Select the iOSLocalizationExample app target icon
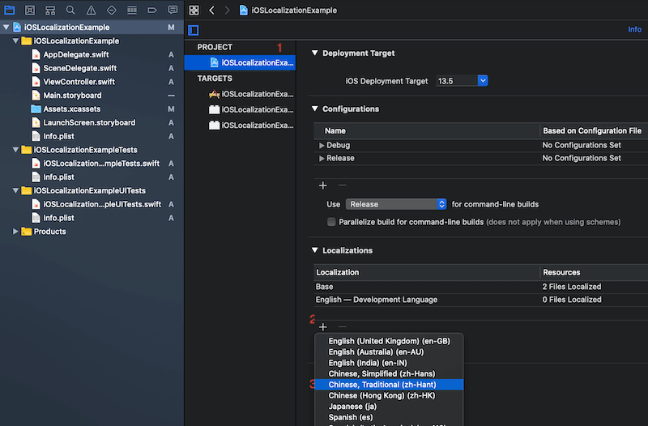The height and width of the screenshot is (426, 648). coord(214,94)
